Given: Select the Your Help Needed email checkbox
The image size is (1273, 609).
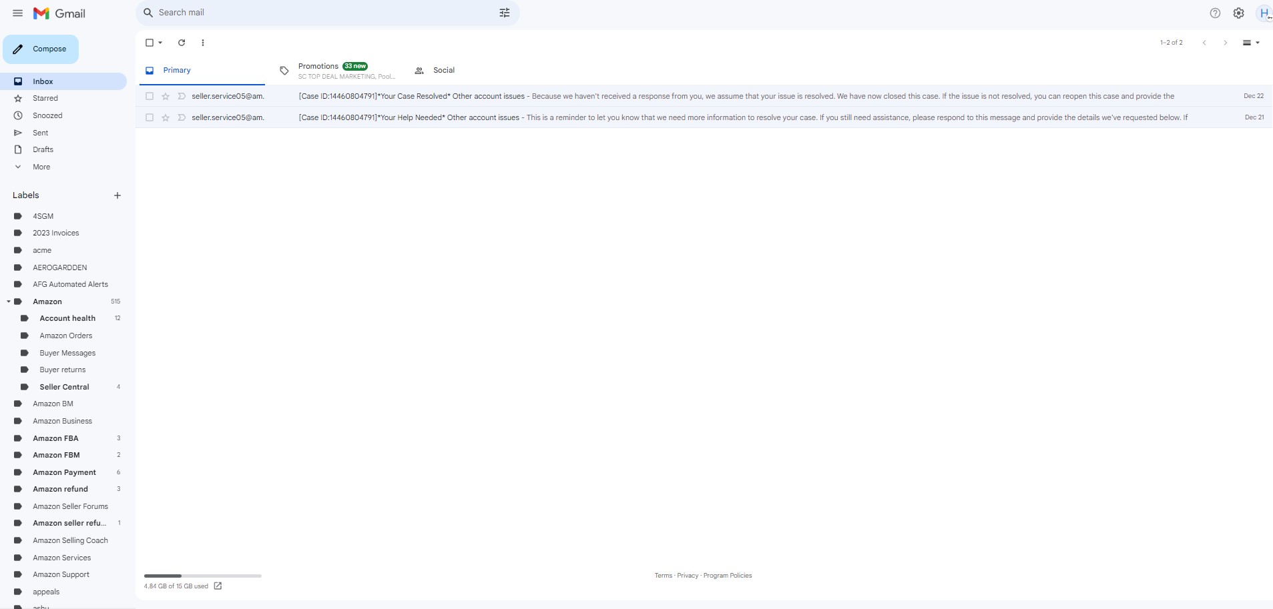Looking at the screenshot, I should pos(150,117).
